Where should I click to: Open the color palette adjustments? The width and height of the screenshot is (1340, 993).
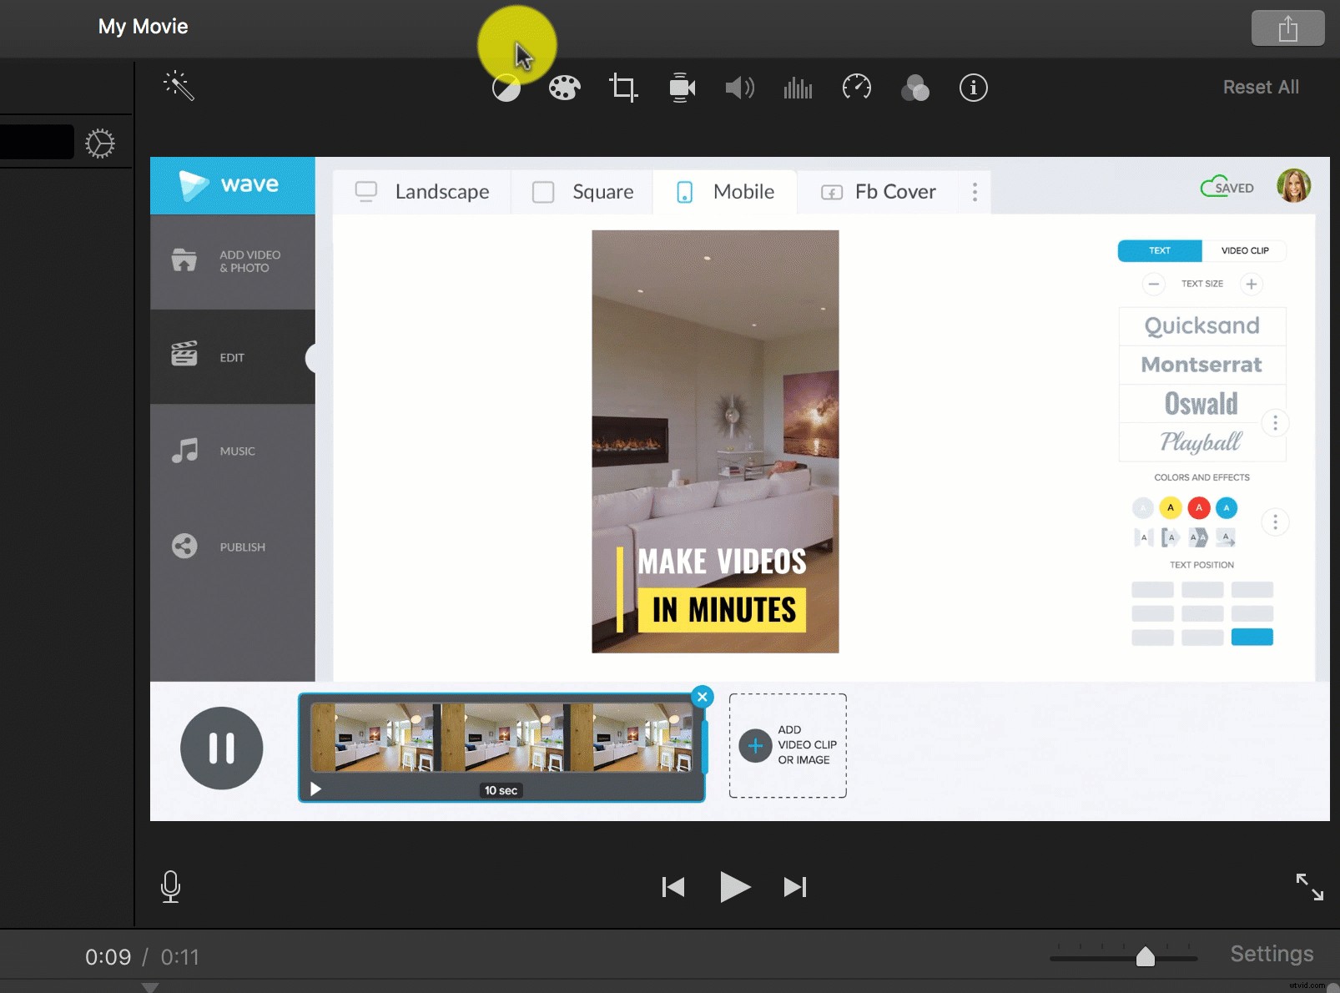(x=564, y=87)
